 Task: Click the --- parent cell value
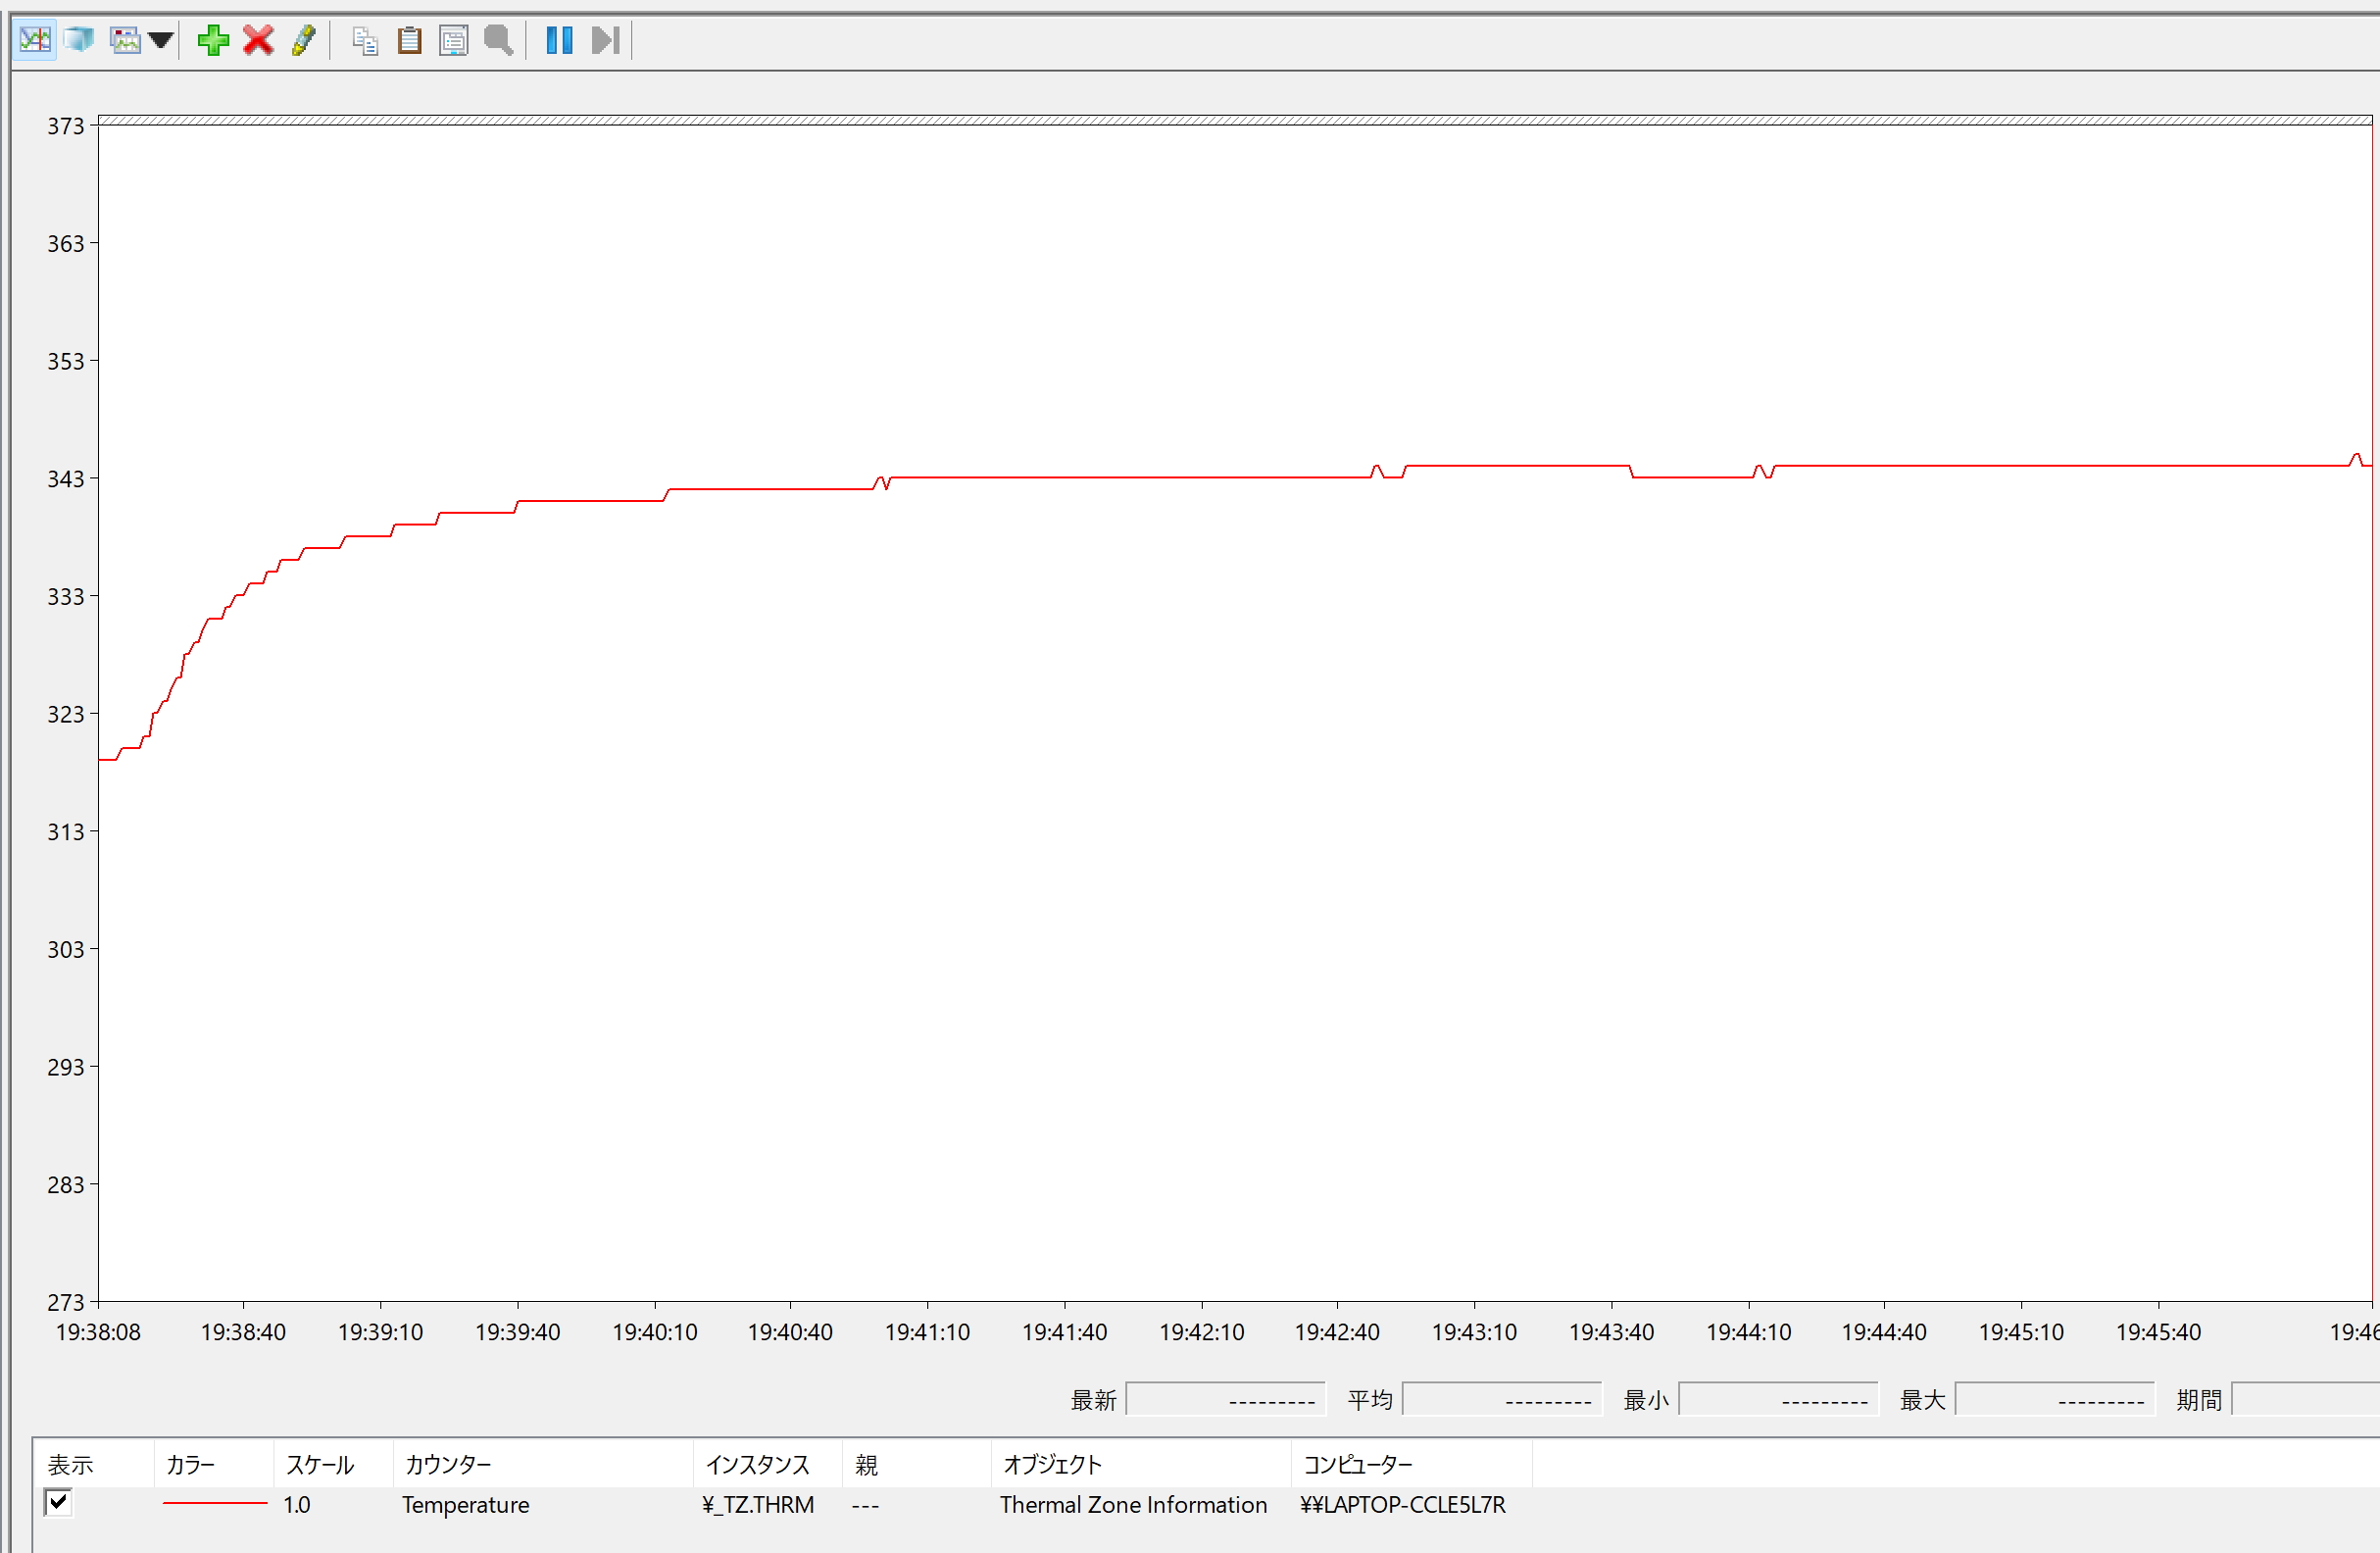tap(865, 1505)
